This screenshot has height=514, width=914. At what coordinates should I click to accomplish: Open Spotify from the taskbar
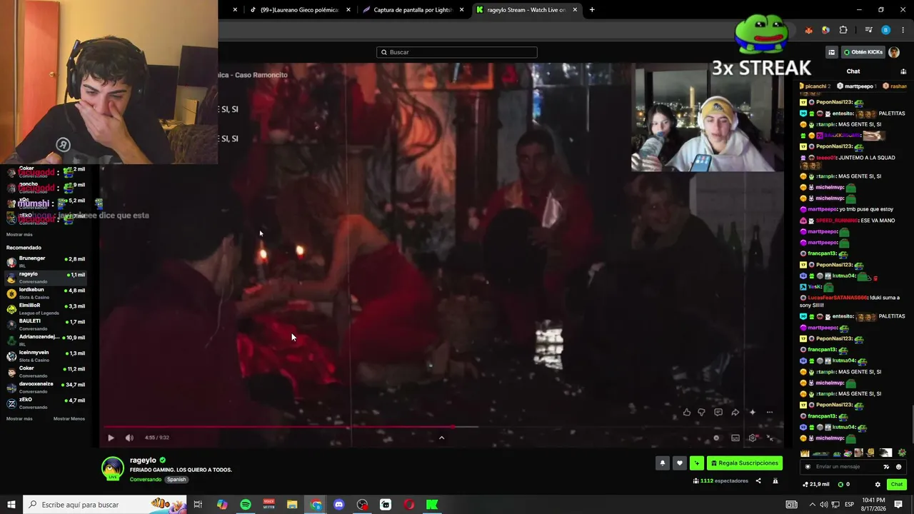(x=245, y=505)
